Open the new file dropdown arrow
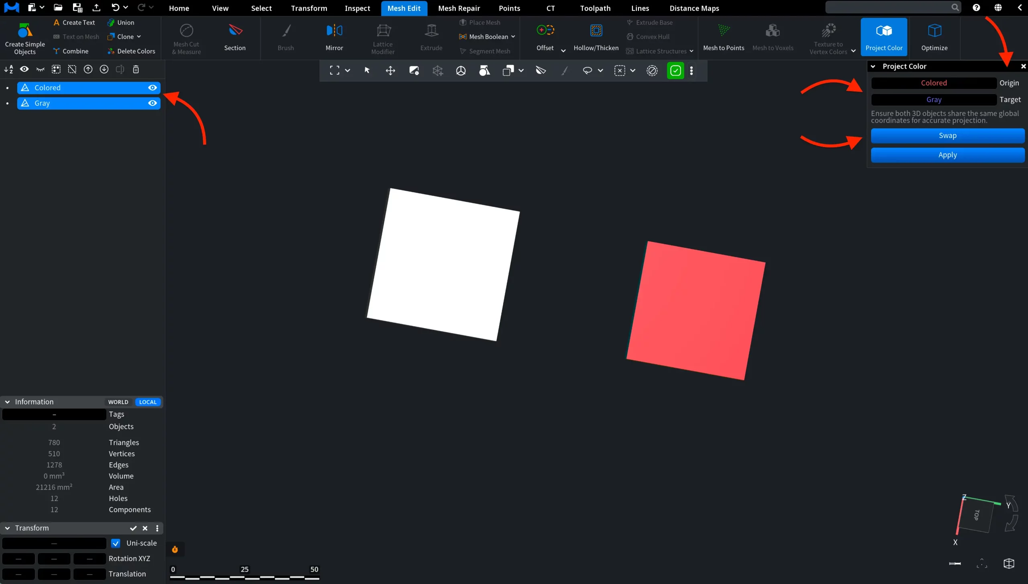Image resolution: width=1028 pixels, height=584 pixels. coord(42,7)
